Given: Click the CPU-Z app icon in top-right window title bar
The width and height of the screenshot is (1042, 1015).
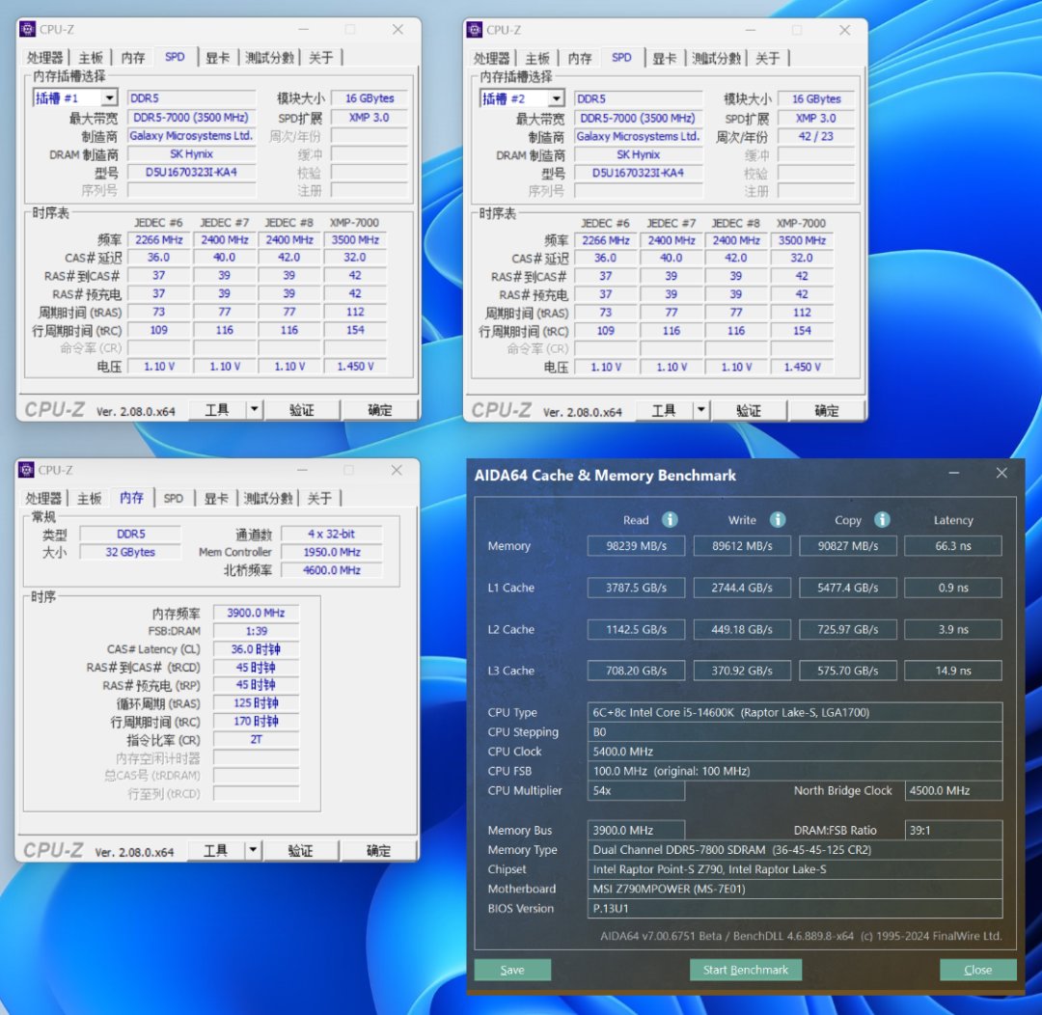Looking at the screenshot, I should pyautogui.click(x=475, y=30).
